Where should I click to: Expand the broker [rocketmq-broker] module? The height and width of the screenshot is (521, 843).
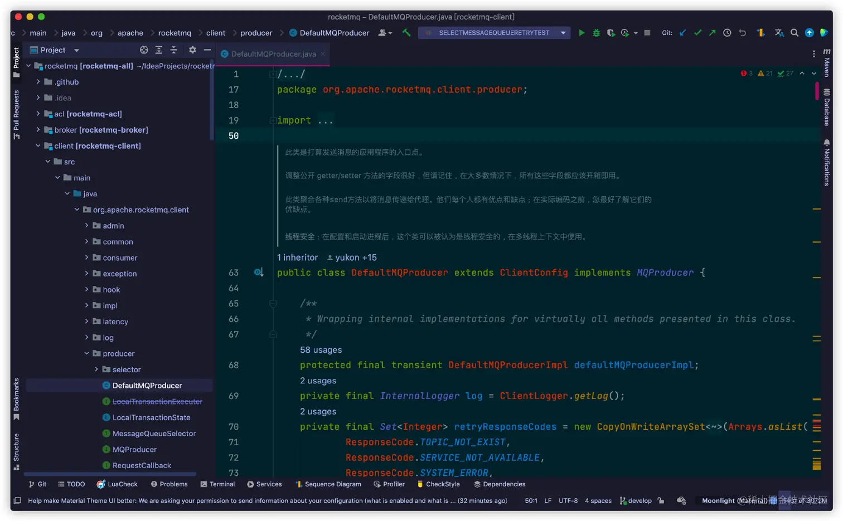pos(38,130)
